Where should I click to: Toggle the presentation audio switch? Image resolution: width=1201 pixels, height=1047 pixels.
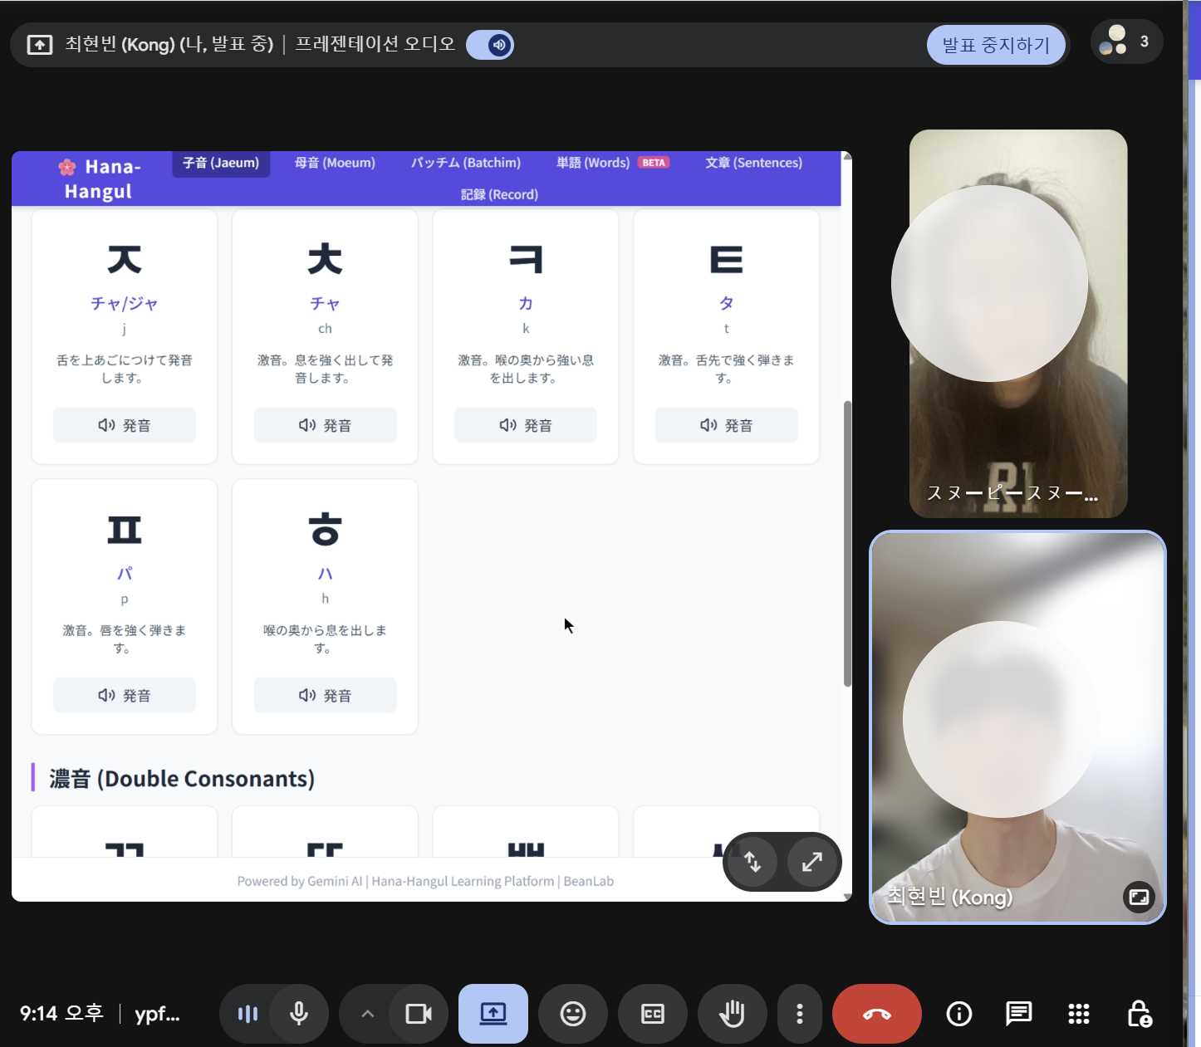(x=490, y=45)
